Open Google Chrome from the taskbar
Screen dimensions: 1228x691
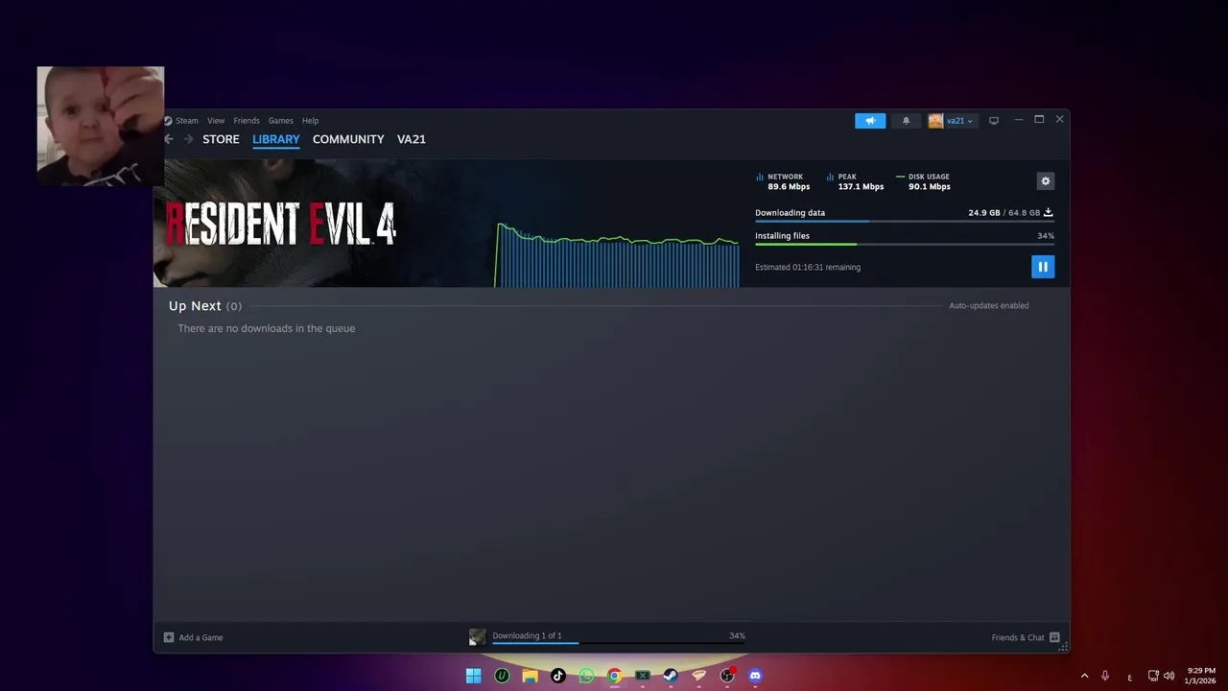click(x=614, y=676)
